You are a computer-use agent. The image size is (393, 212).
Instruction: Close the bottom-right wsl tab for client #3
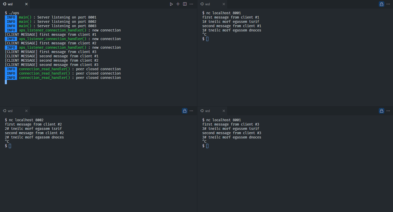point(224,111)
